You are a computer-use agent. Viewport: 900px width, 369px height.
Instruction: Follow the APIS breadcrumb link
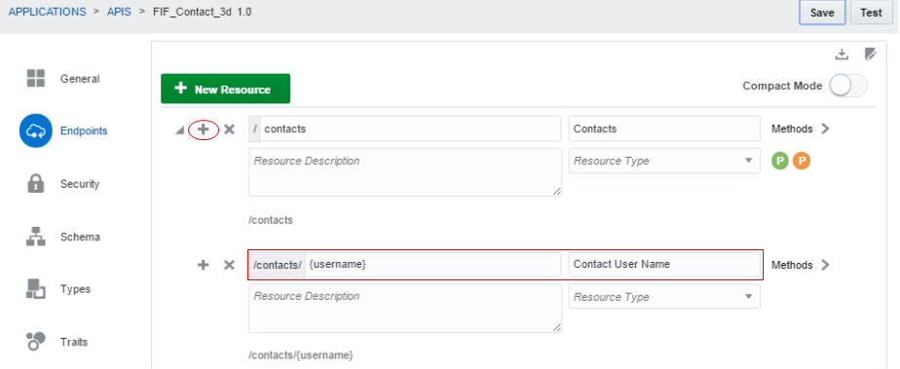click(x=119, y=12)
